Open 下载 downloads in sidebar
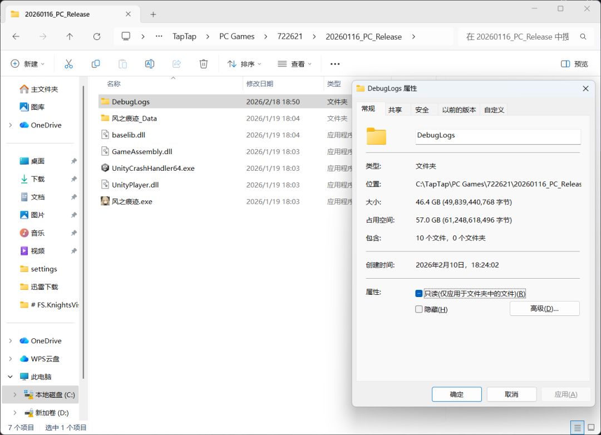Screen dimensions: 601x435 coord(33,179)
